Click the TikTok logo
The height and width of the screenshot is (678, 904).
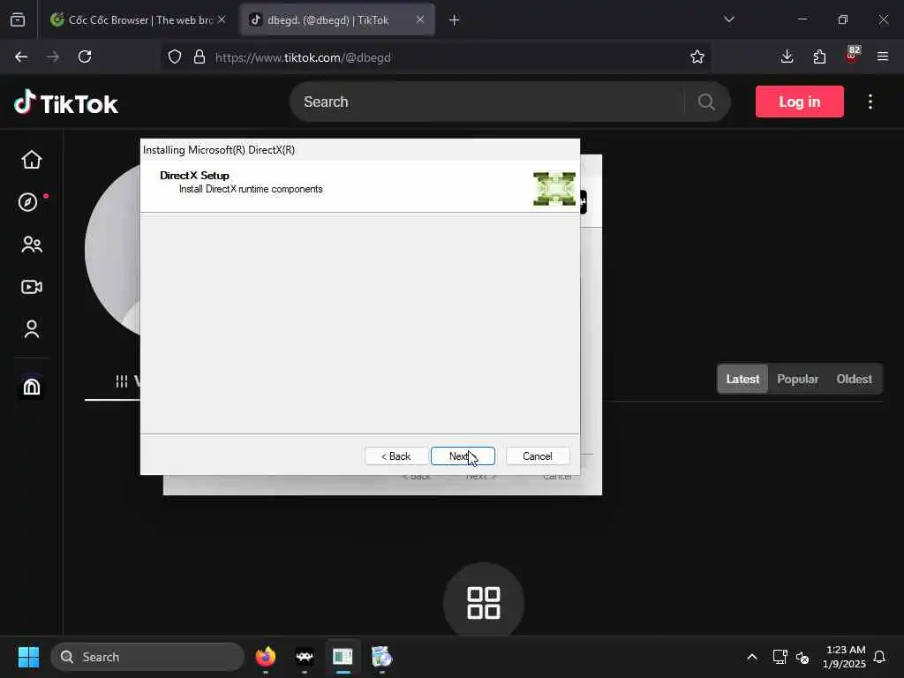tap(65, 102)
